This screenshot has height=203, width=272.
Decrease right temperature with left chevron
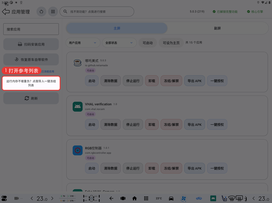[254, 198]
